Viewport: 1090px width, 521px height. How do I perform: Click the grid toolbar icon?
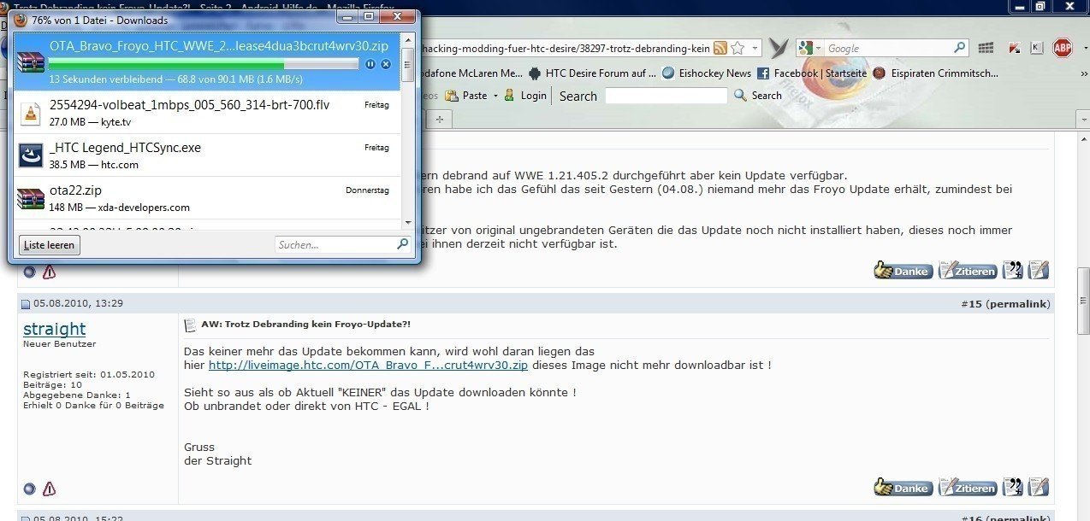click(x=986, y=49)
